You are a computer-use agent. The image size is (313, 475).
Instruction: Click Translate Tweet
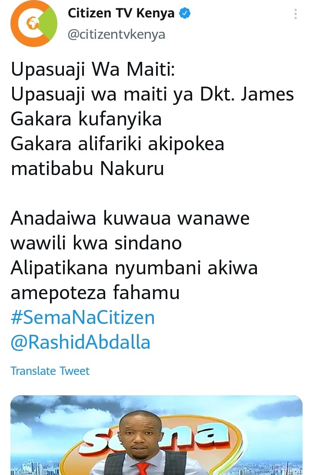tap(50, 371)
